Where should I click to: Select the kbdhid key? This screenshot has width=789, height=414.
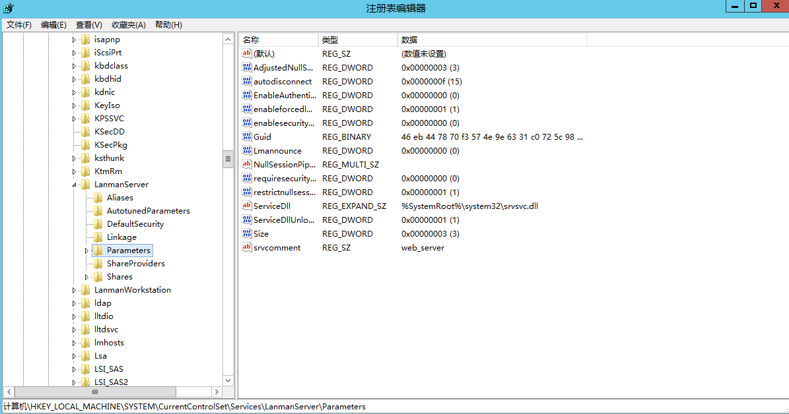[x=108, y=79]
